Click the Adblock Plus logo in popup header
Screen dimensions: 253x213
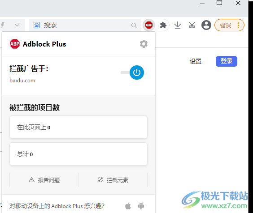point(15,44)
